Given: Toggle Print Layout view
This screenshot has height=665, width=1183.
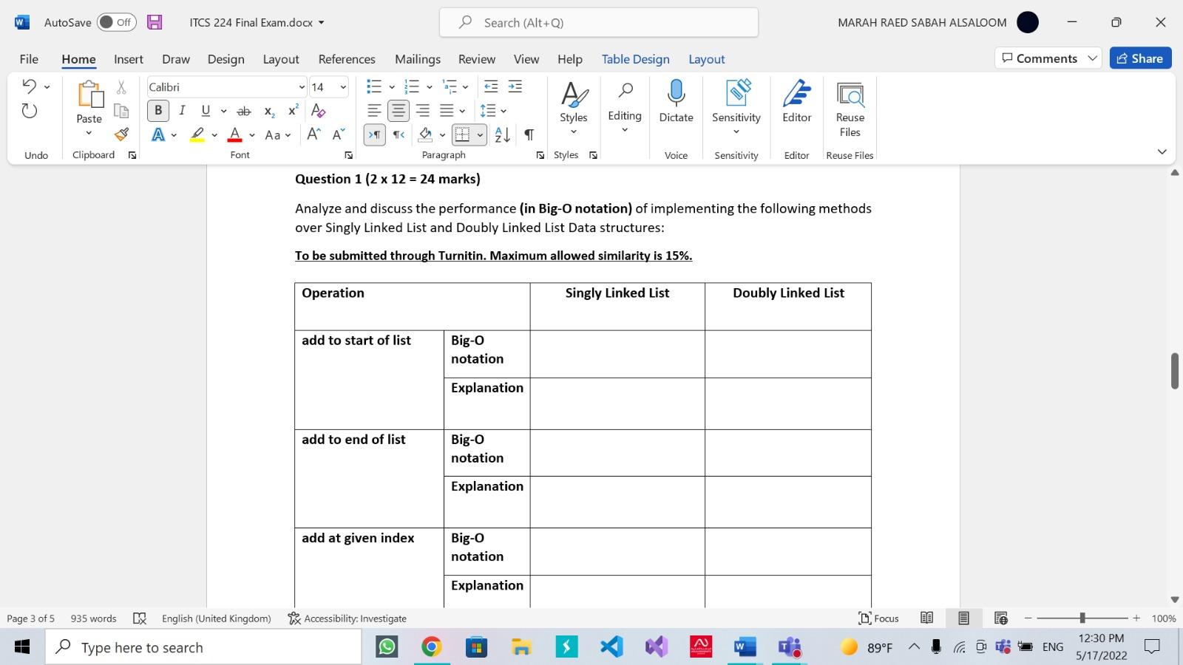Looking at the screenshot, I should (x=963, y=618).
